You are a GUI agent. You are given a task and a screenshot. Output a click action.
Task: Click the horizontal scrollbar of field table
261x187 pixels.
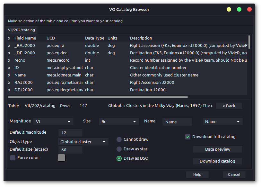coord(98,97)
